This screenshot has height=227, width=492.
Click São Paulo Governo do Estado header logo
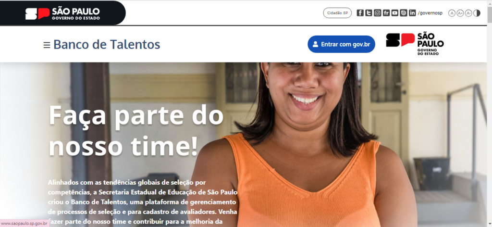(63, 13)
